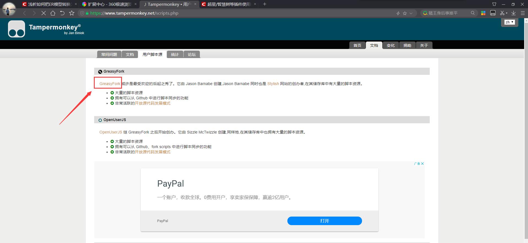The height and width of the screenshot is (243, 528).
Task: Click the green padlock icon
Action: 87,13
